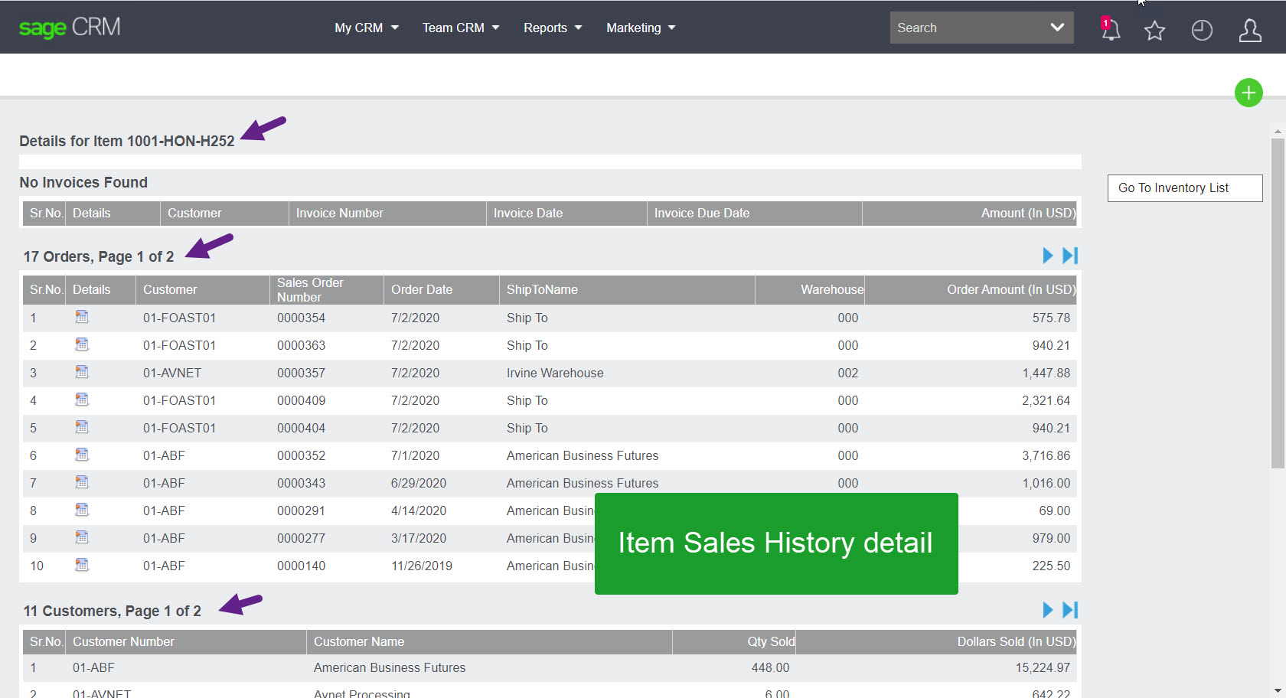Open details icon for order 0000140
This screenshot has height=698, width=1286.
coord(82,565)
